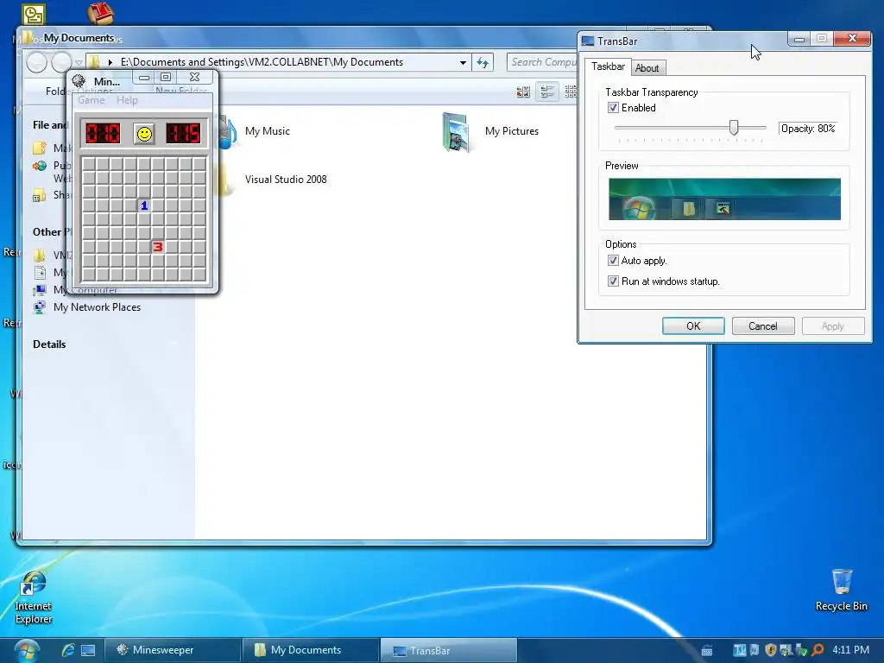Select the thumbnails view icon in toolbar

click(522, 92)
